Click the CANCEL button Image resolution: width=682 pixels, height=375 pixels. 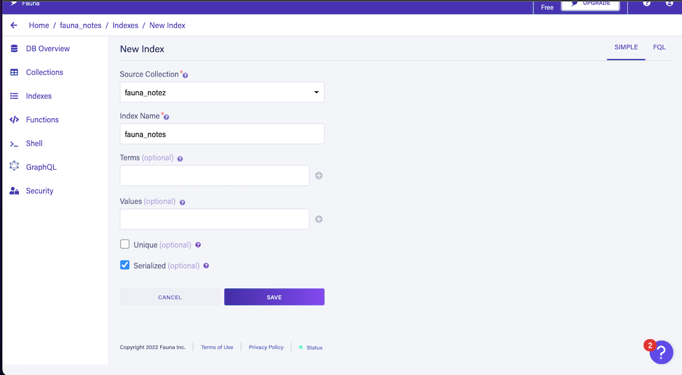pyautogui.click(x=170, y=297)
